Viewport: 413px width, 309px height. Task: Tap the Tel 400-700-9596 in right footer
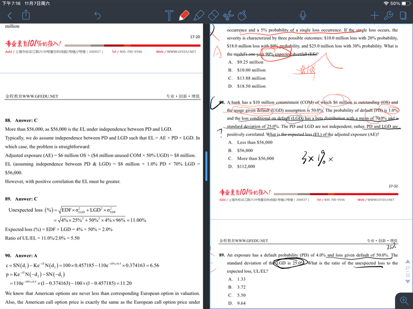coord(331,200)
